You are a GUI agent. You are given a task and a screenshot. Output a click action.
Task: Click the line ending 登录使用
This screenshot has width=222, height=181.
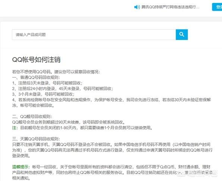click(21, 156)
